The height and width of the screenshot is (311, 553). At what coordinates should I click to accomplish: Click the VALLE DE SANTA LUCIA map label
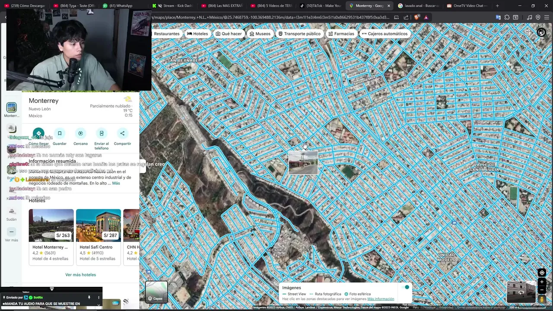coord(484,167)
